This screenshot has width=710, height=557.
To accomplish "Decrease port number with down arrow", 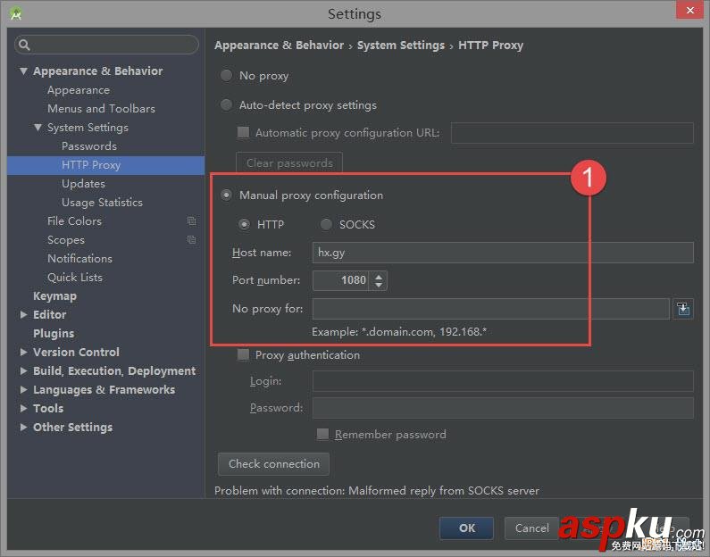I will [x=379, y=285].
